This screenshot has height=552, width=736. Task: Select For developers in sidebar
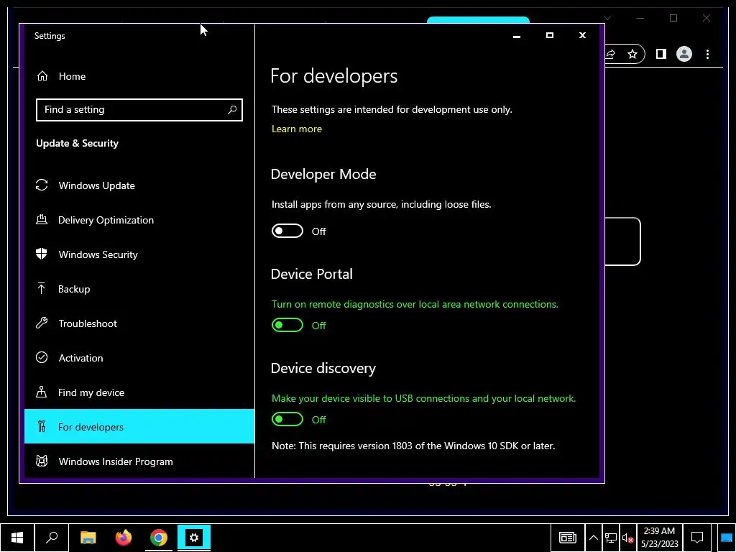139,426
